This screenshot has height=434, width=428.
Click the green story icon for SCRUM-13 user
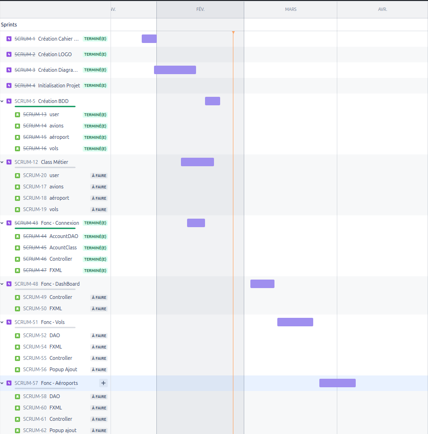(x=17, y=114)
